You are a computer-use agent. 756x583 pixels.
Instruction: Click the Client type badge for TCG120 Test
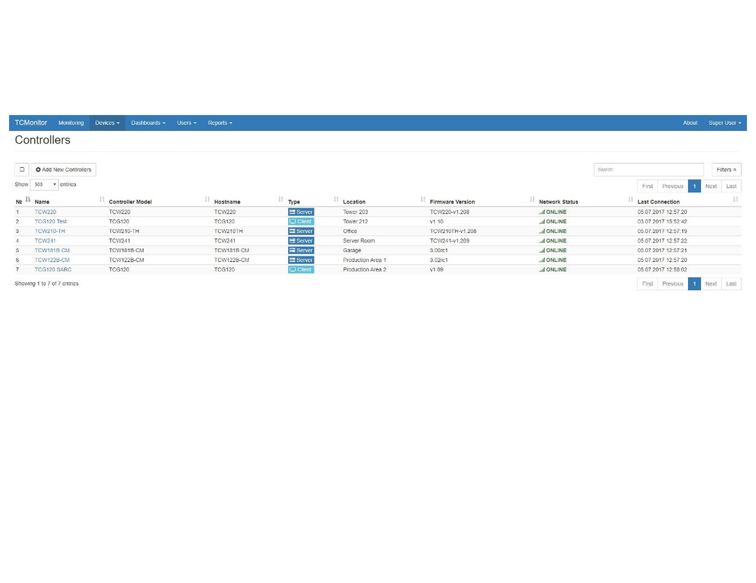tap(301, 221)
